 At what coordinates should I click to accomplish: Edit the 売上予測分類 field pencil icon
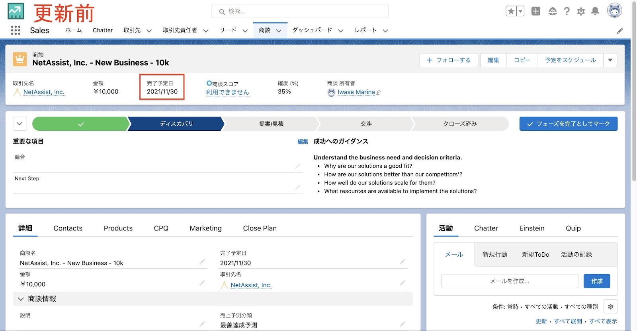(403, 324)
